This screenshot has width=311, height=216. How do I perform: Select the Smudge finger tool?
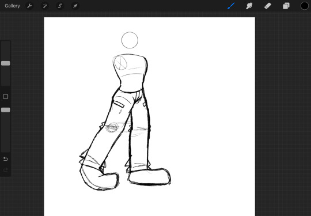point(249,6)
